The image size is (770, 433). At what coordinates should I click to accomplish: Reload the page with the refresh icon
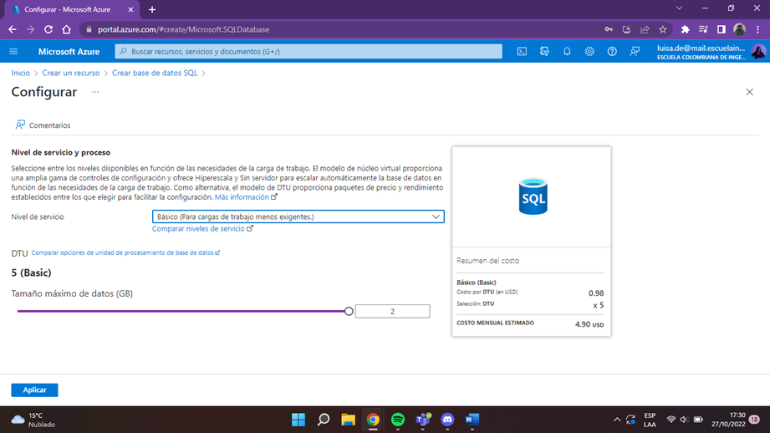(x=48, y=29)
